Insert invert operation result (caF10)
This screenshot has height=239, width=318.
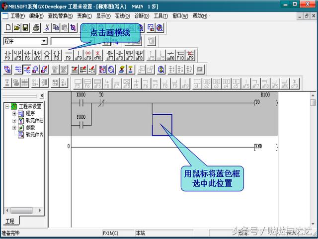[x=170, y=55]
